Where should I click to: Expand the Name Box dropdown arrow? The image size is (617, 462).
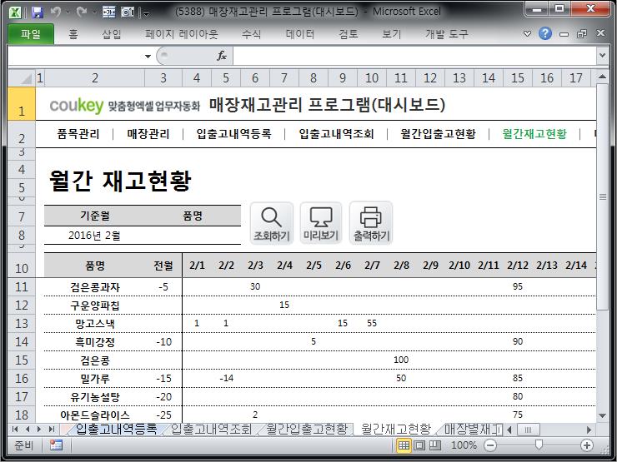(148, 56)
